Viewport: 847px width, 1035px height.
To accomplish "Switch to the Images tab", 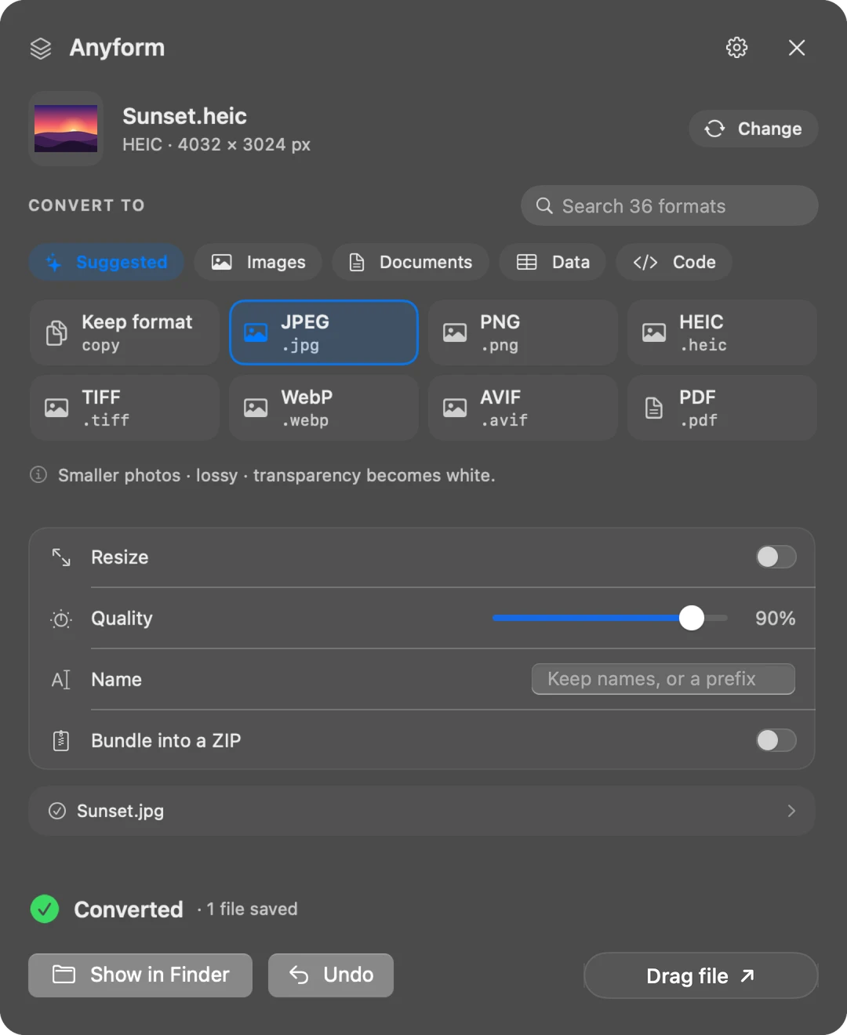I will pos(258,262).
